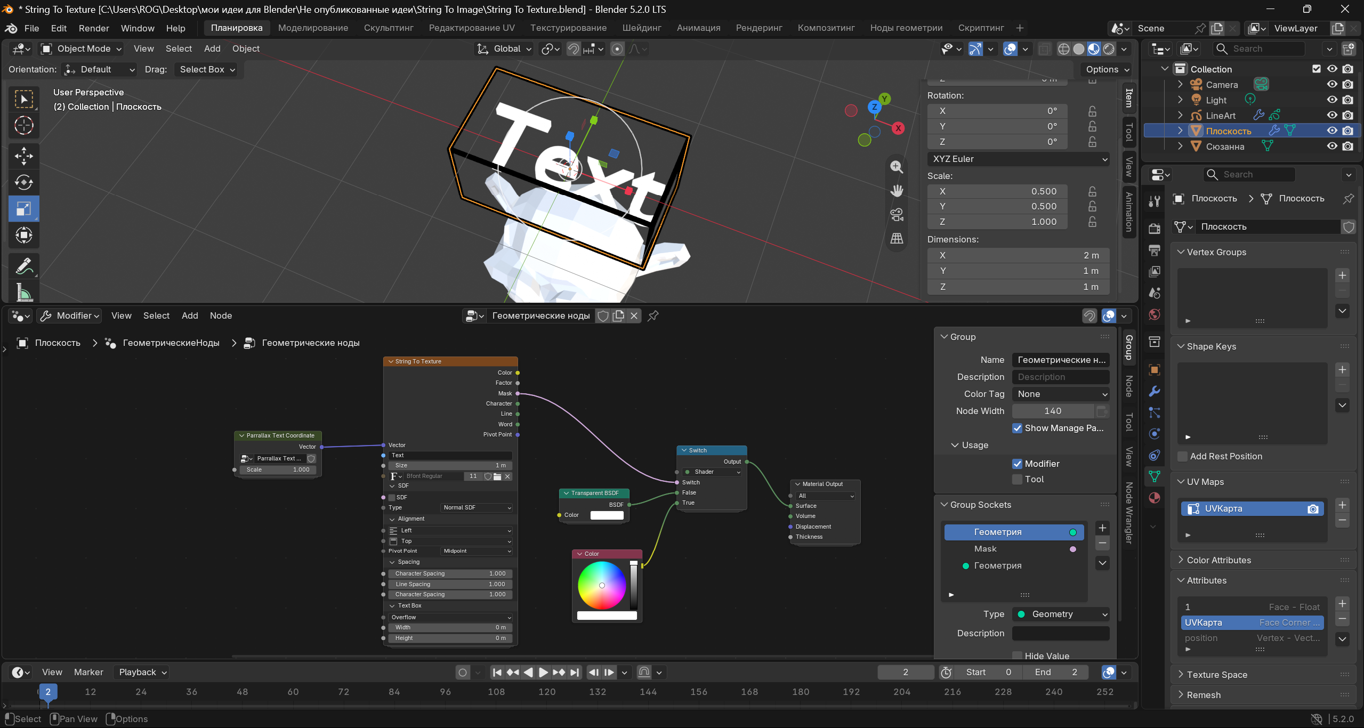Viewport: 1364px width, 728px height.
Task: Click the Play animation button
Action: [543, 673]
